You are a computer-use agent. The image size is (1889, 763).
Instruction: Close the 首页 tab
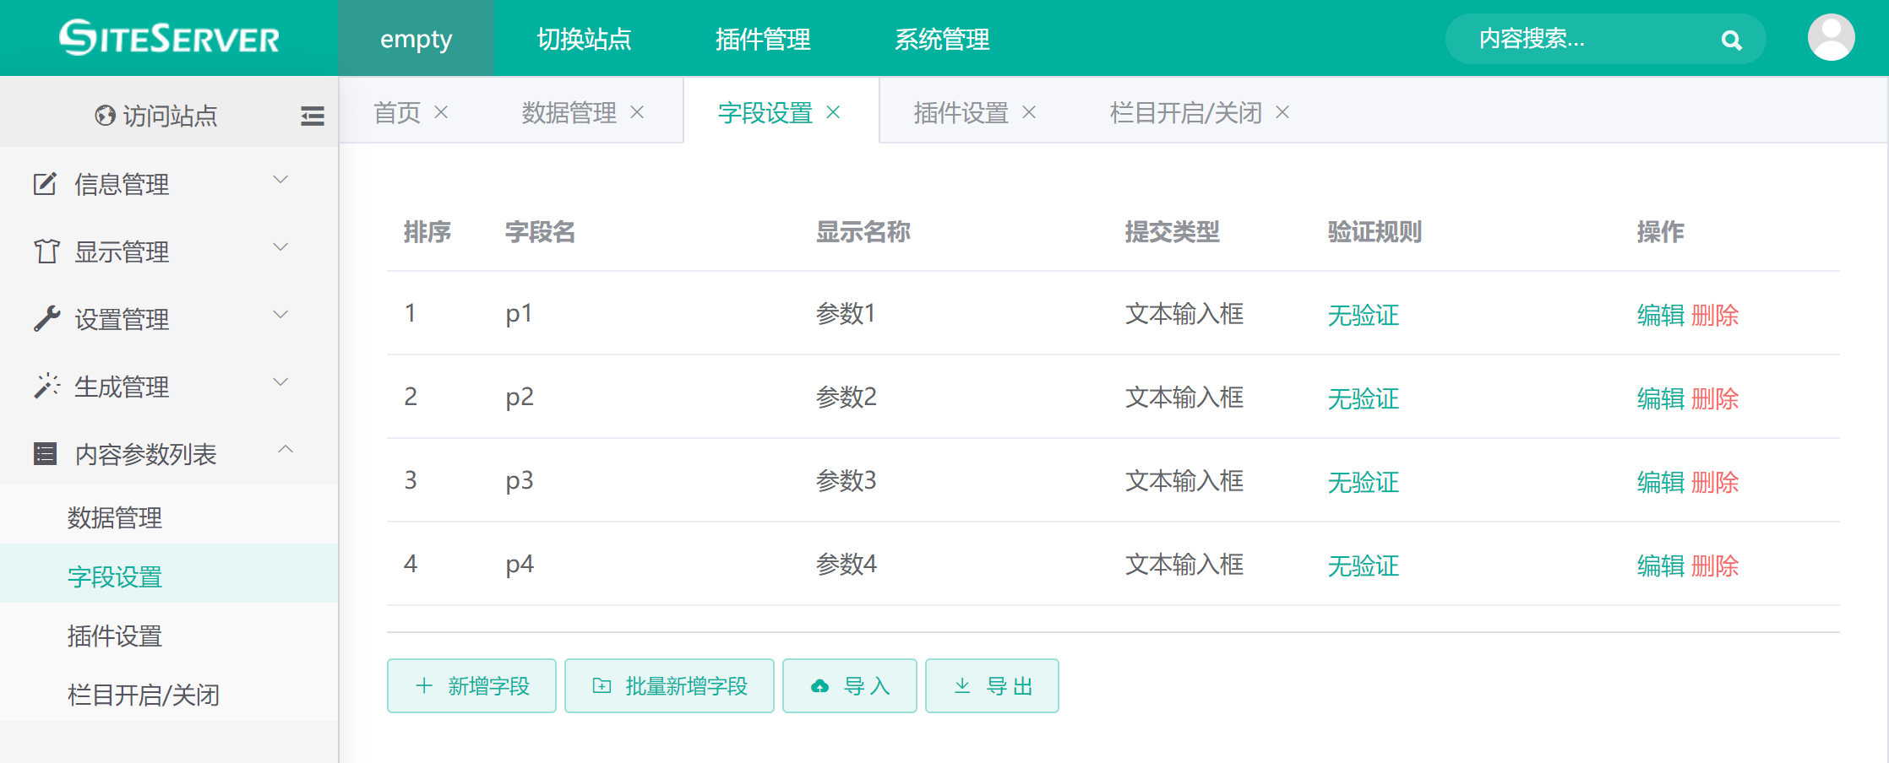coord(441,112)
